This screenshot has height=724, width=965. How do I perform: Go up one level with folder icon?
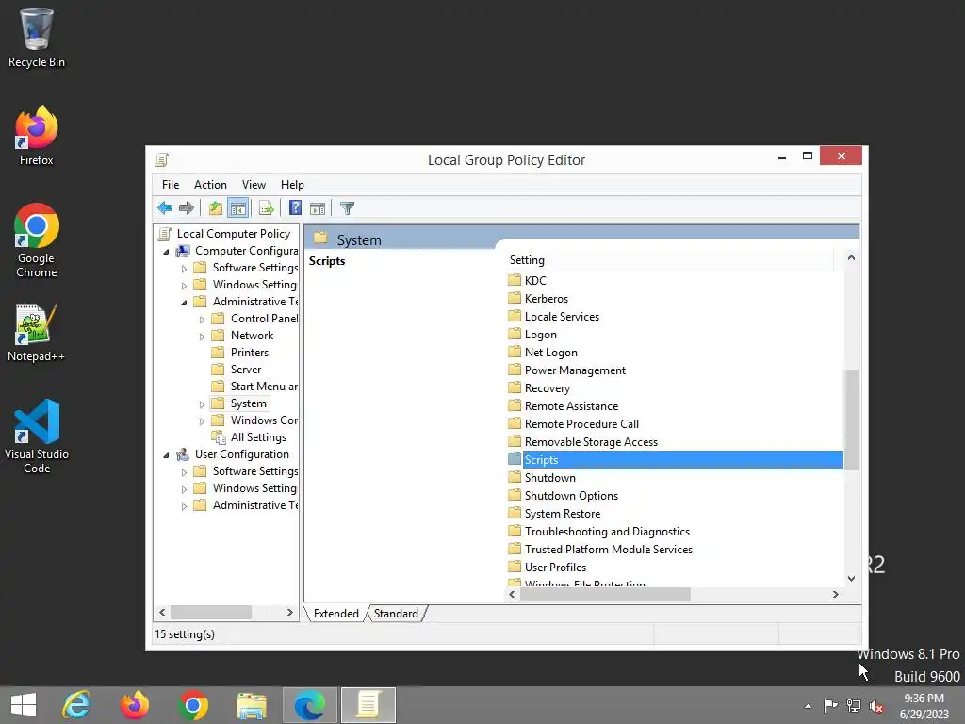215,208
